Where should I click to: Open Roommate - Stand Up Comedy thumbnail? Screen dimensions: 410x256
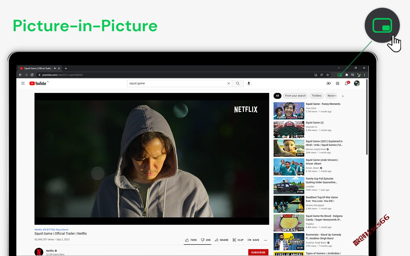click(289, 242)
